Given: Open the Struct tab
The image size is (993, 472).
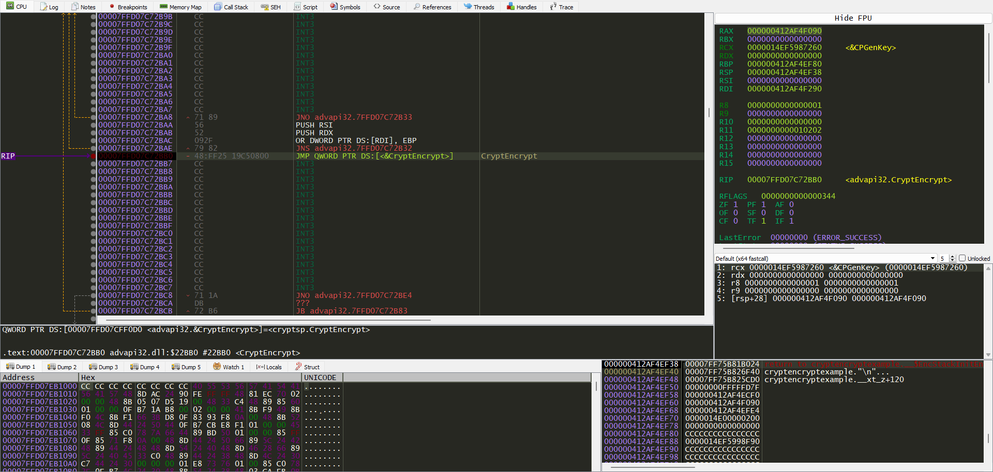Looking at the screenshot, I should [307, 367].
